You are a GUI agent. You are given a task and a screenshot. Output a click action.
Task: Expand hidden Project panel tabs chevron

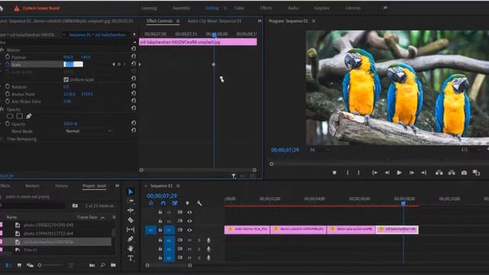[x=117, y=186]
